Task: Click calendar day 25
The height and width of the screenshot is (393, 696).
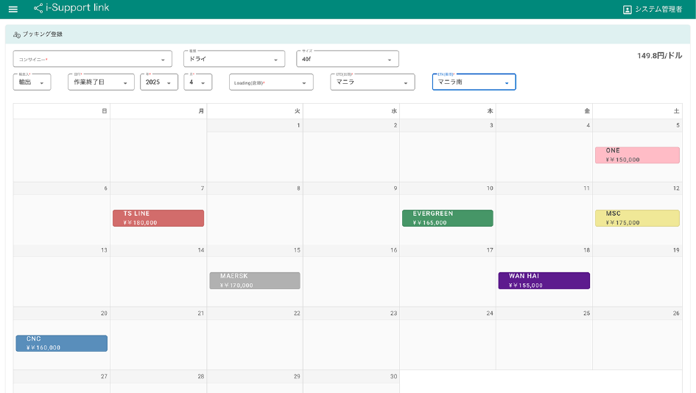Action: 544,339
